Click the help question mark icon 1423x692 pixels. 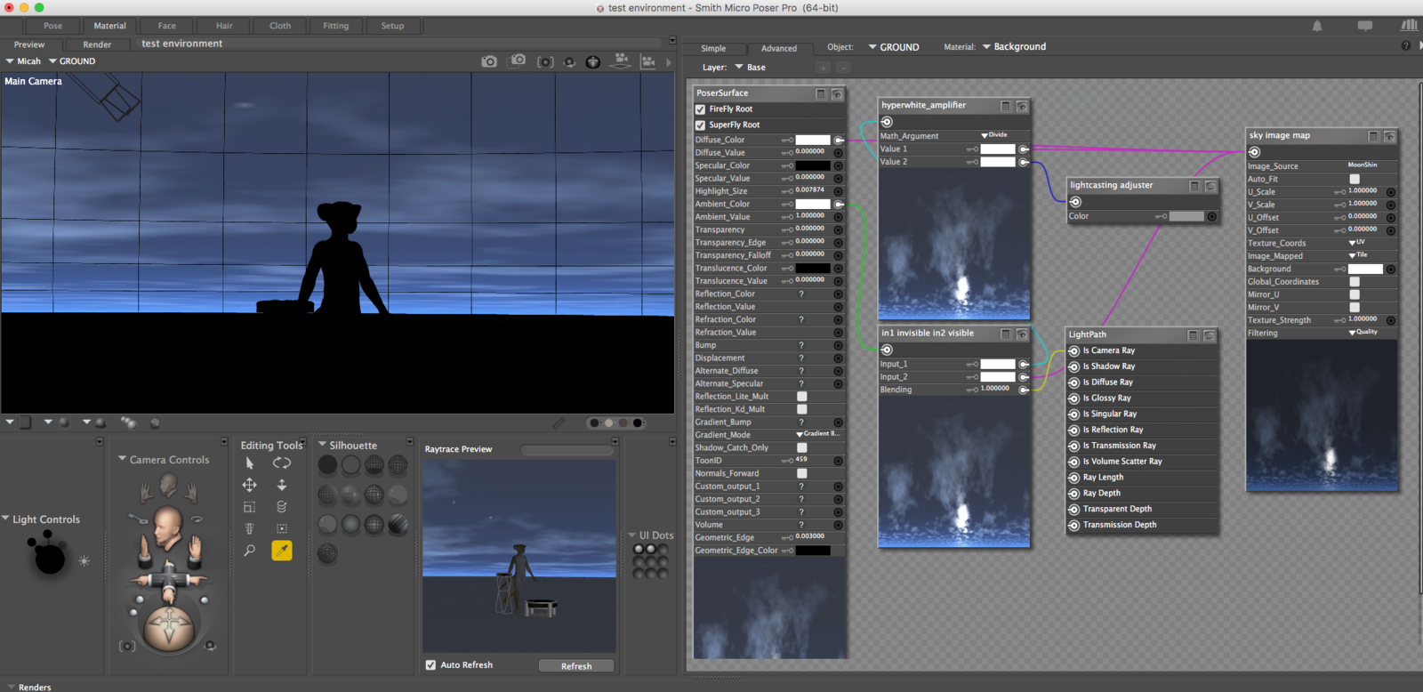pyautogui.click(x=1406, y=46)
